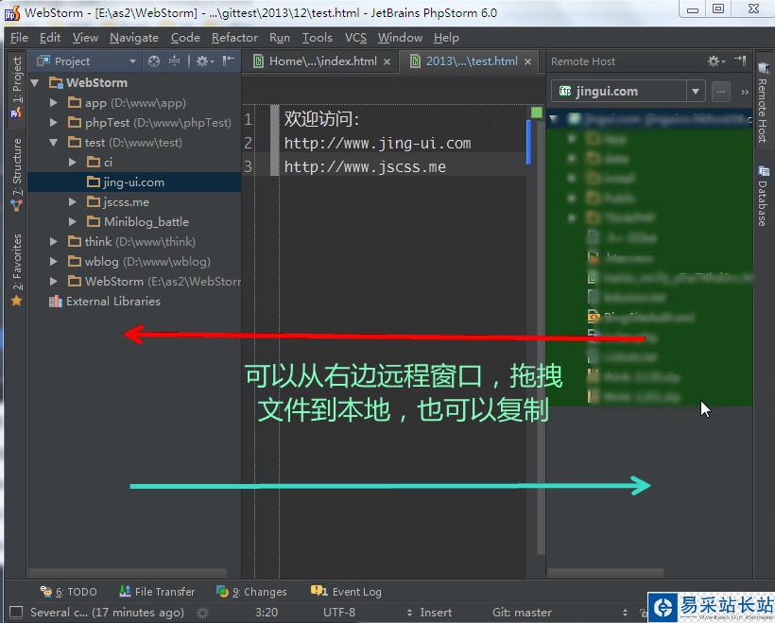Screen dimensions: 775x623
Task: Expand the think folder
Action: 54,242
